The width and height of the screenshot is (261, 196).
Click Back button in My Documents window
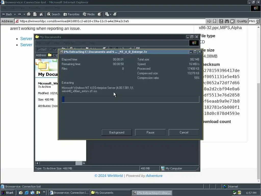[x=42, y=49]
